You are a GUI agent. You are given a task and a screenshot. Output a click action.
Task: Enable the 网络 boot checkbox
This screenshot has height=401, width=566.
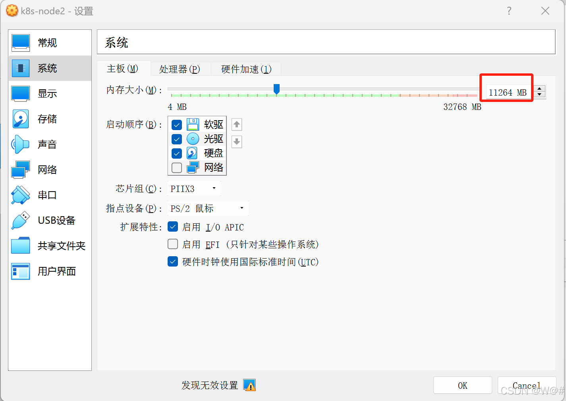pyautogui.click(x=177, y=168)
